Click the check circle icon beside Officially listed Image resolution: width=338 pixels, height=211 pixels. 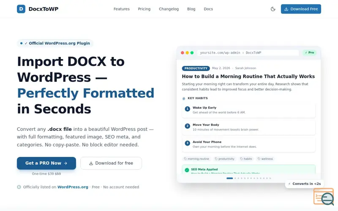pyautogui.click(x=19, y=187)
